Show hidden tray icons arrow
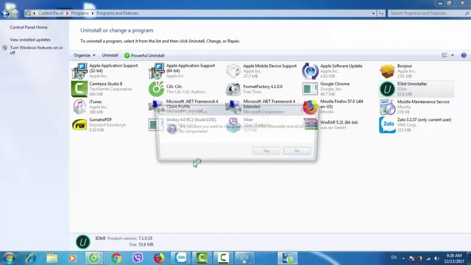471x265 pixels. [403, 259]
